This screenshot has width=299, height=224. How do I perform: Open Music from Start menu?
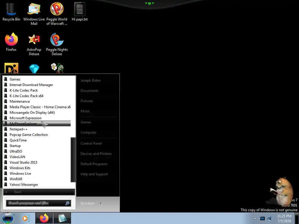click(85, 111)
